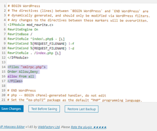The height and width of the screenshot is (131, 157).
Task: Click line number 13 in the gutter
Action: pyautogui.click(x=4, y=62)
